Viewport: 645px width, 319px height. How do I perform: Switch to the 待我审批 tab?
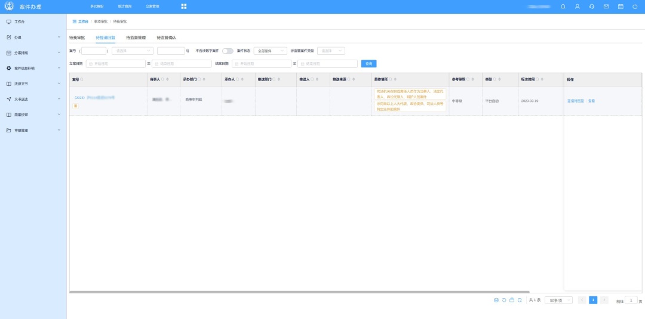coord(77,38)
